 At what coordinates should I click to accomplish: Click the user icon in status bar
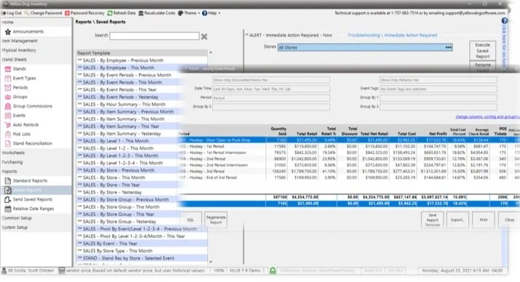4,270
